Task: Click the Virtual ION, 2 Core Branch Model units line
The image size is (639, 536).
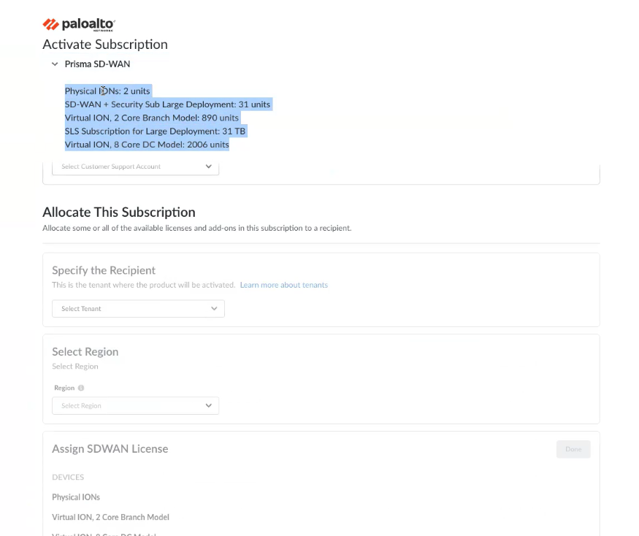Action: point(151,118)
